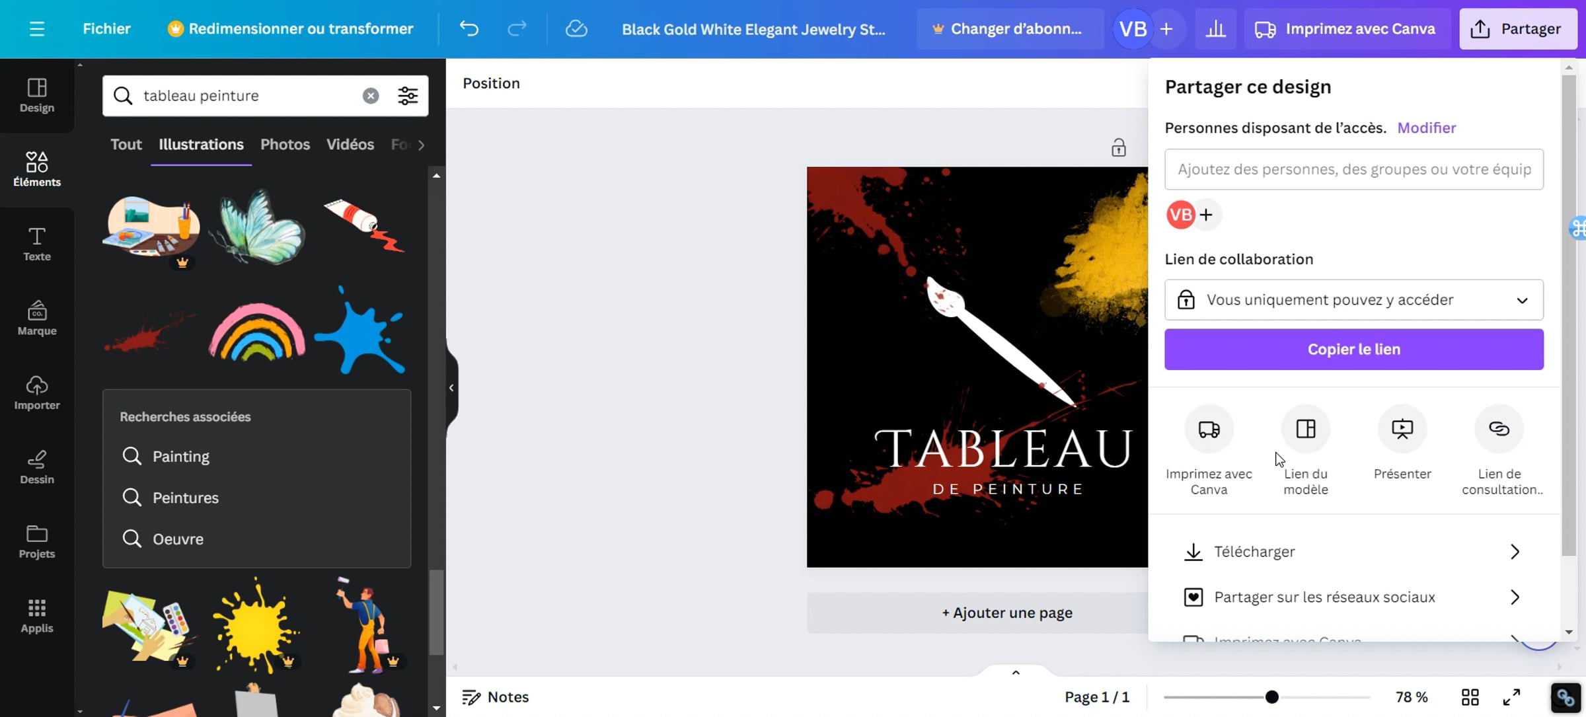Click the cloud save status icon

point(576,28)
